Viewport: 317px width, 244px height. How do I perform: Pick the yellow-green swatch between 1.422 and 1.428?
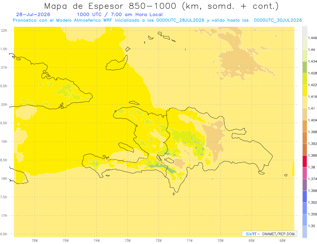pyautogui.click(x=305, y=79)
